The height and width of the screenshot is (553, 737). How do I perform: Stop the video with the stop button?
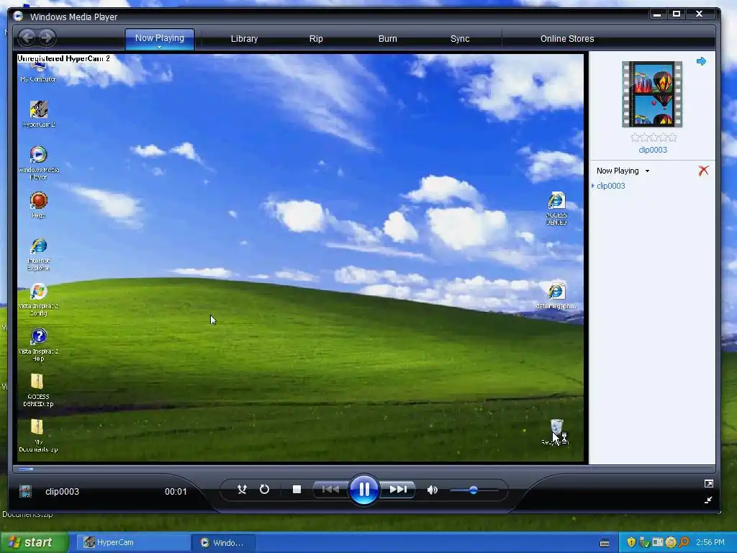297,490
